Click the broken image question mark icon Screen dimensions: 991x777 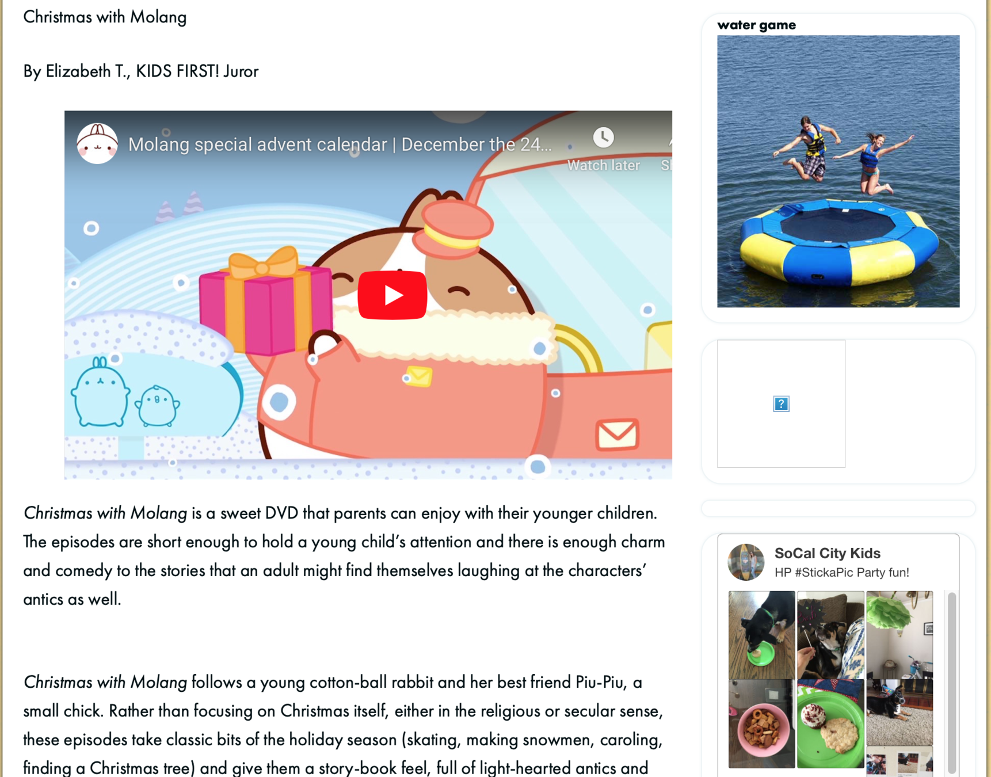click(781, 403)
